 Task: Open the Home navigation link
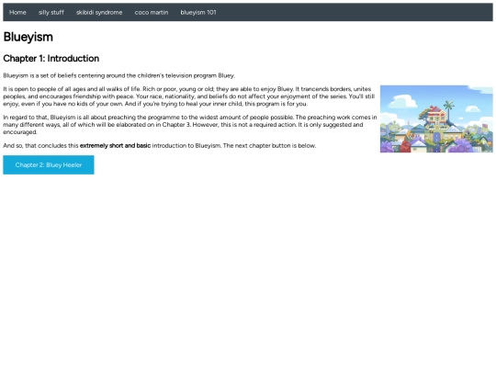[17, 12]
